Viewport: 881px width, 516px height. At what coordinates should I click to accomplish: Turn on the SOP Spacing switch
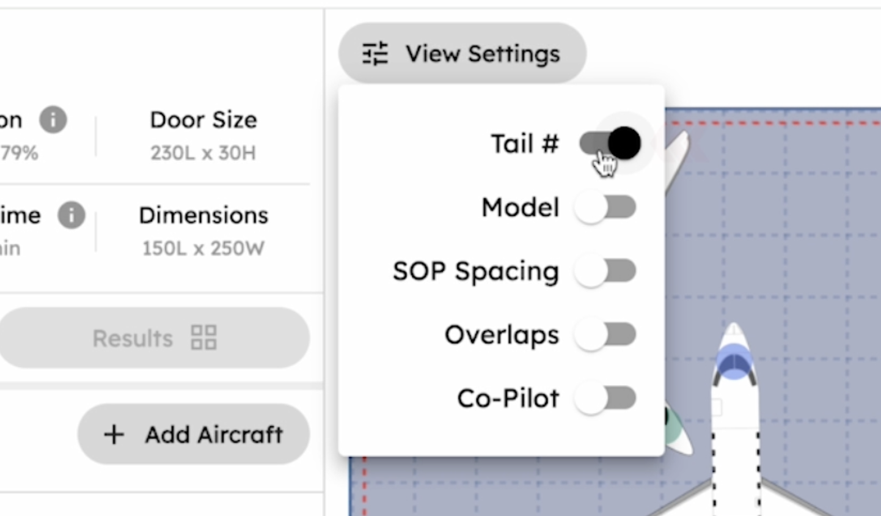pos(605,271)
